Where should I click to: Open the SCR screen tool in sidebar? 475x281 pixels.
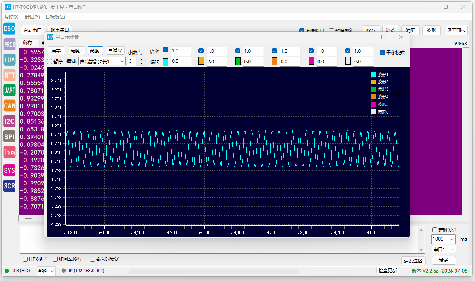(x=9, y=186)
